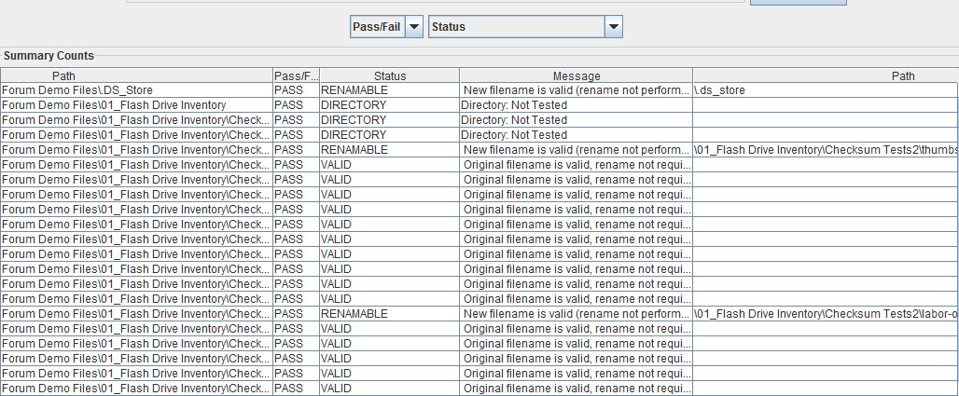Select the bottom row's VALID status cell

click(389, 389)
